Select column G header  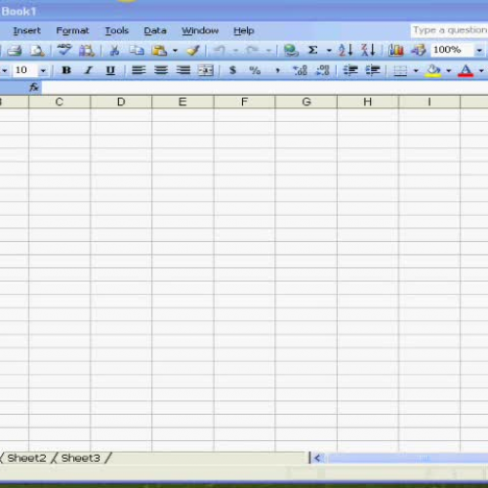coord(306,102)
